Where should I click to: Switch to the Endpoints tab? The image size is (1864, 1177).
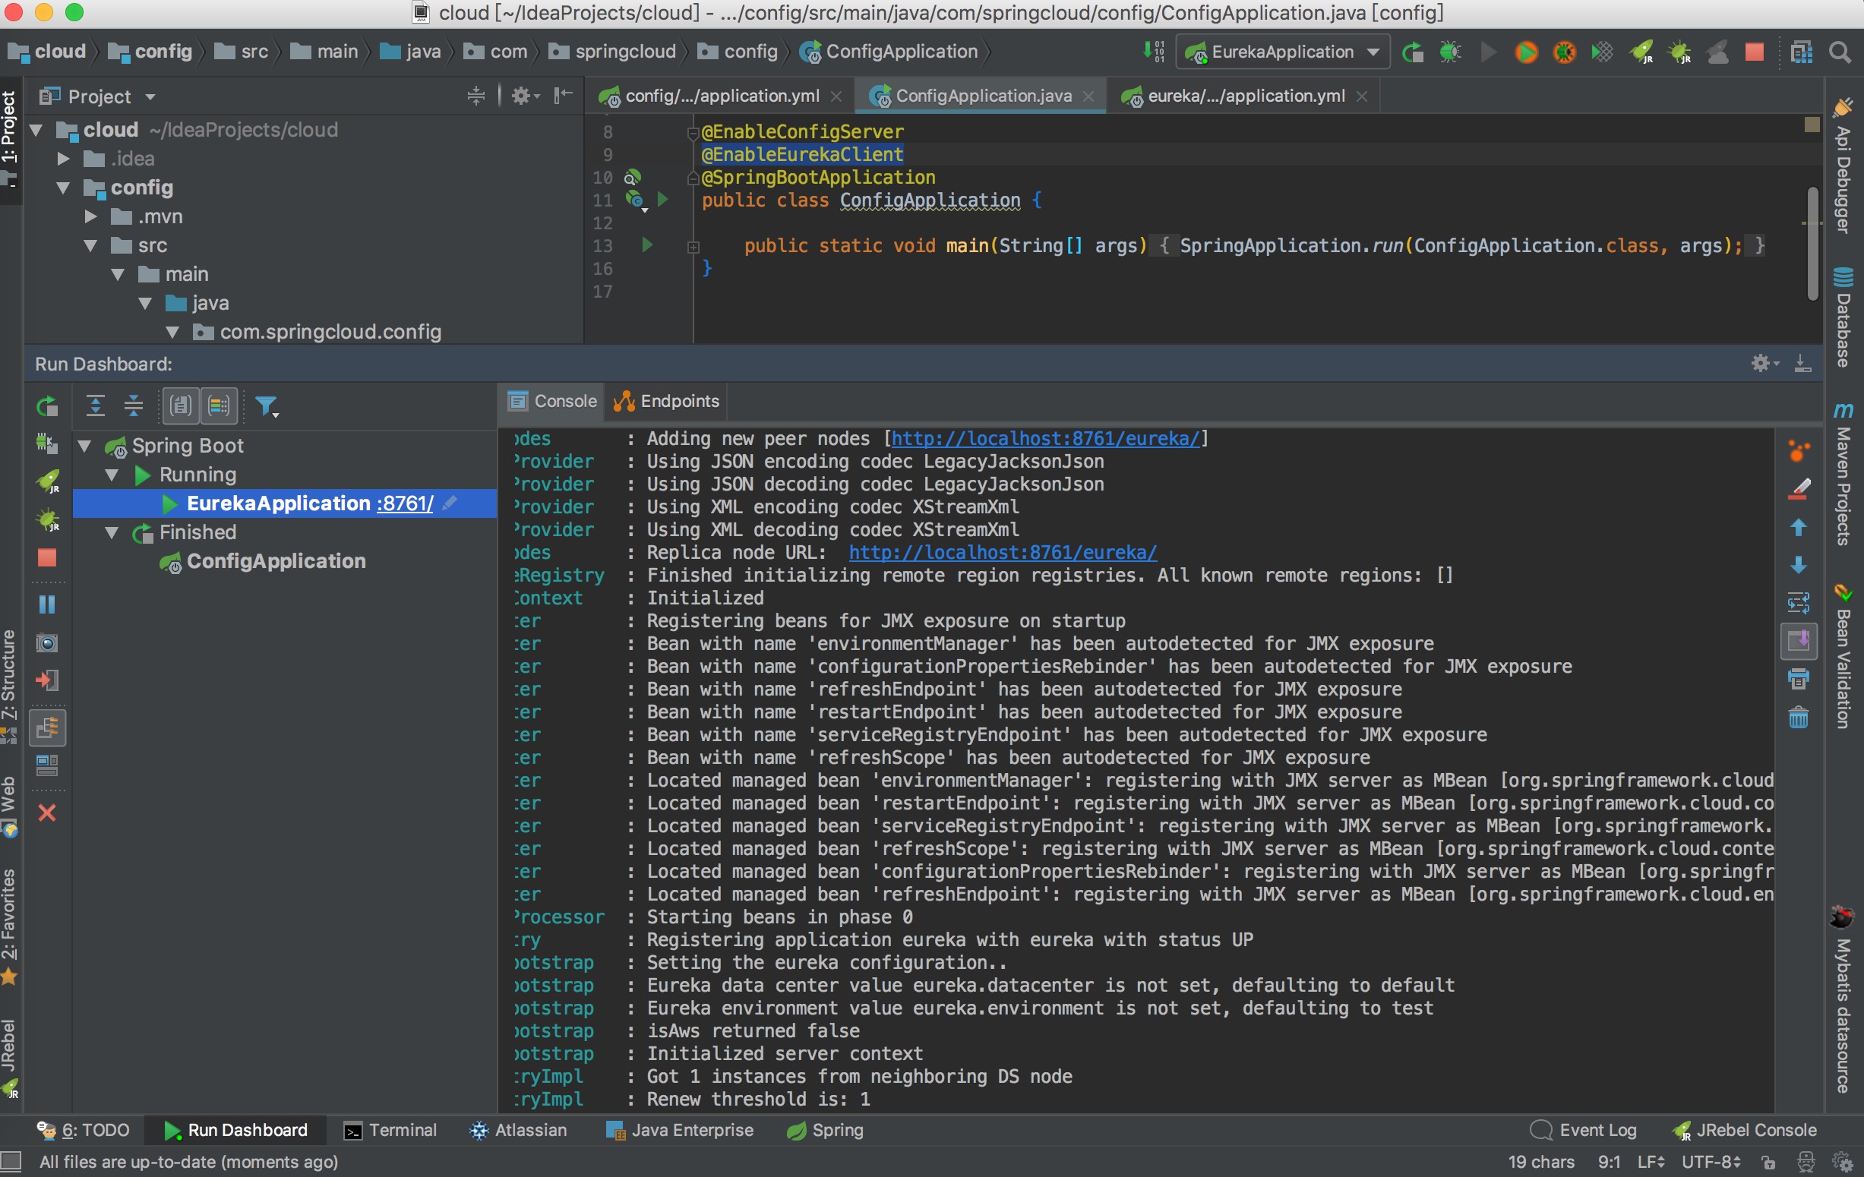pyautogui.click(x=667, y=401)
